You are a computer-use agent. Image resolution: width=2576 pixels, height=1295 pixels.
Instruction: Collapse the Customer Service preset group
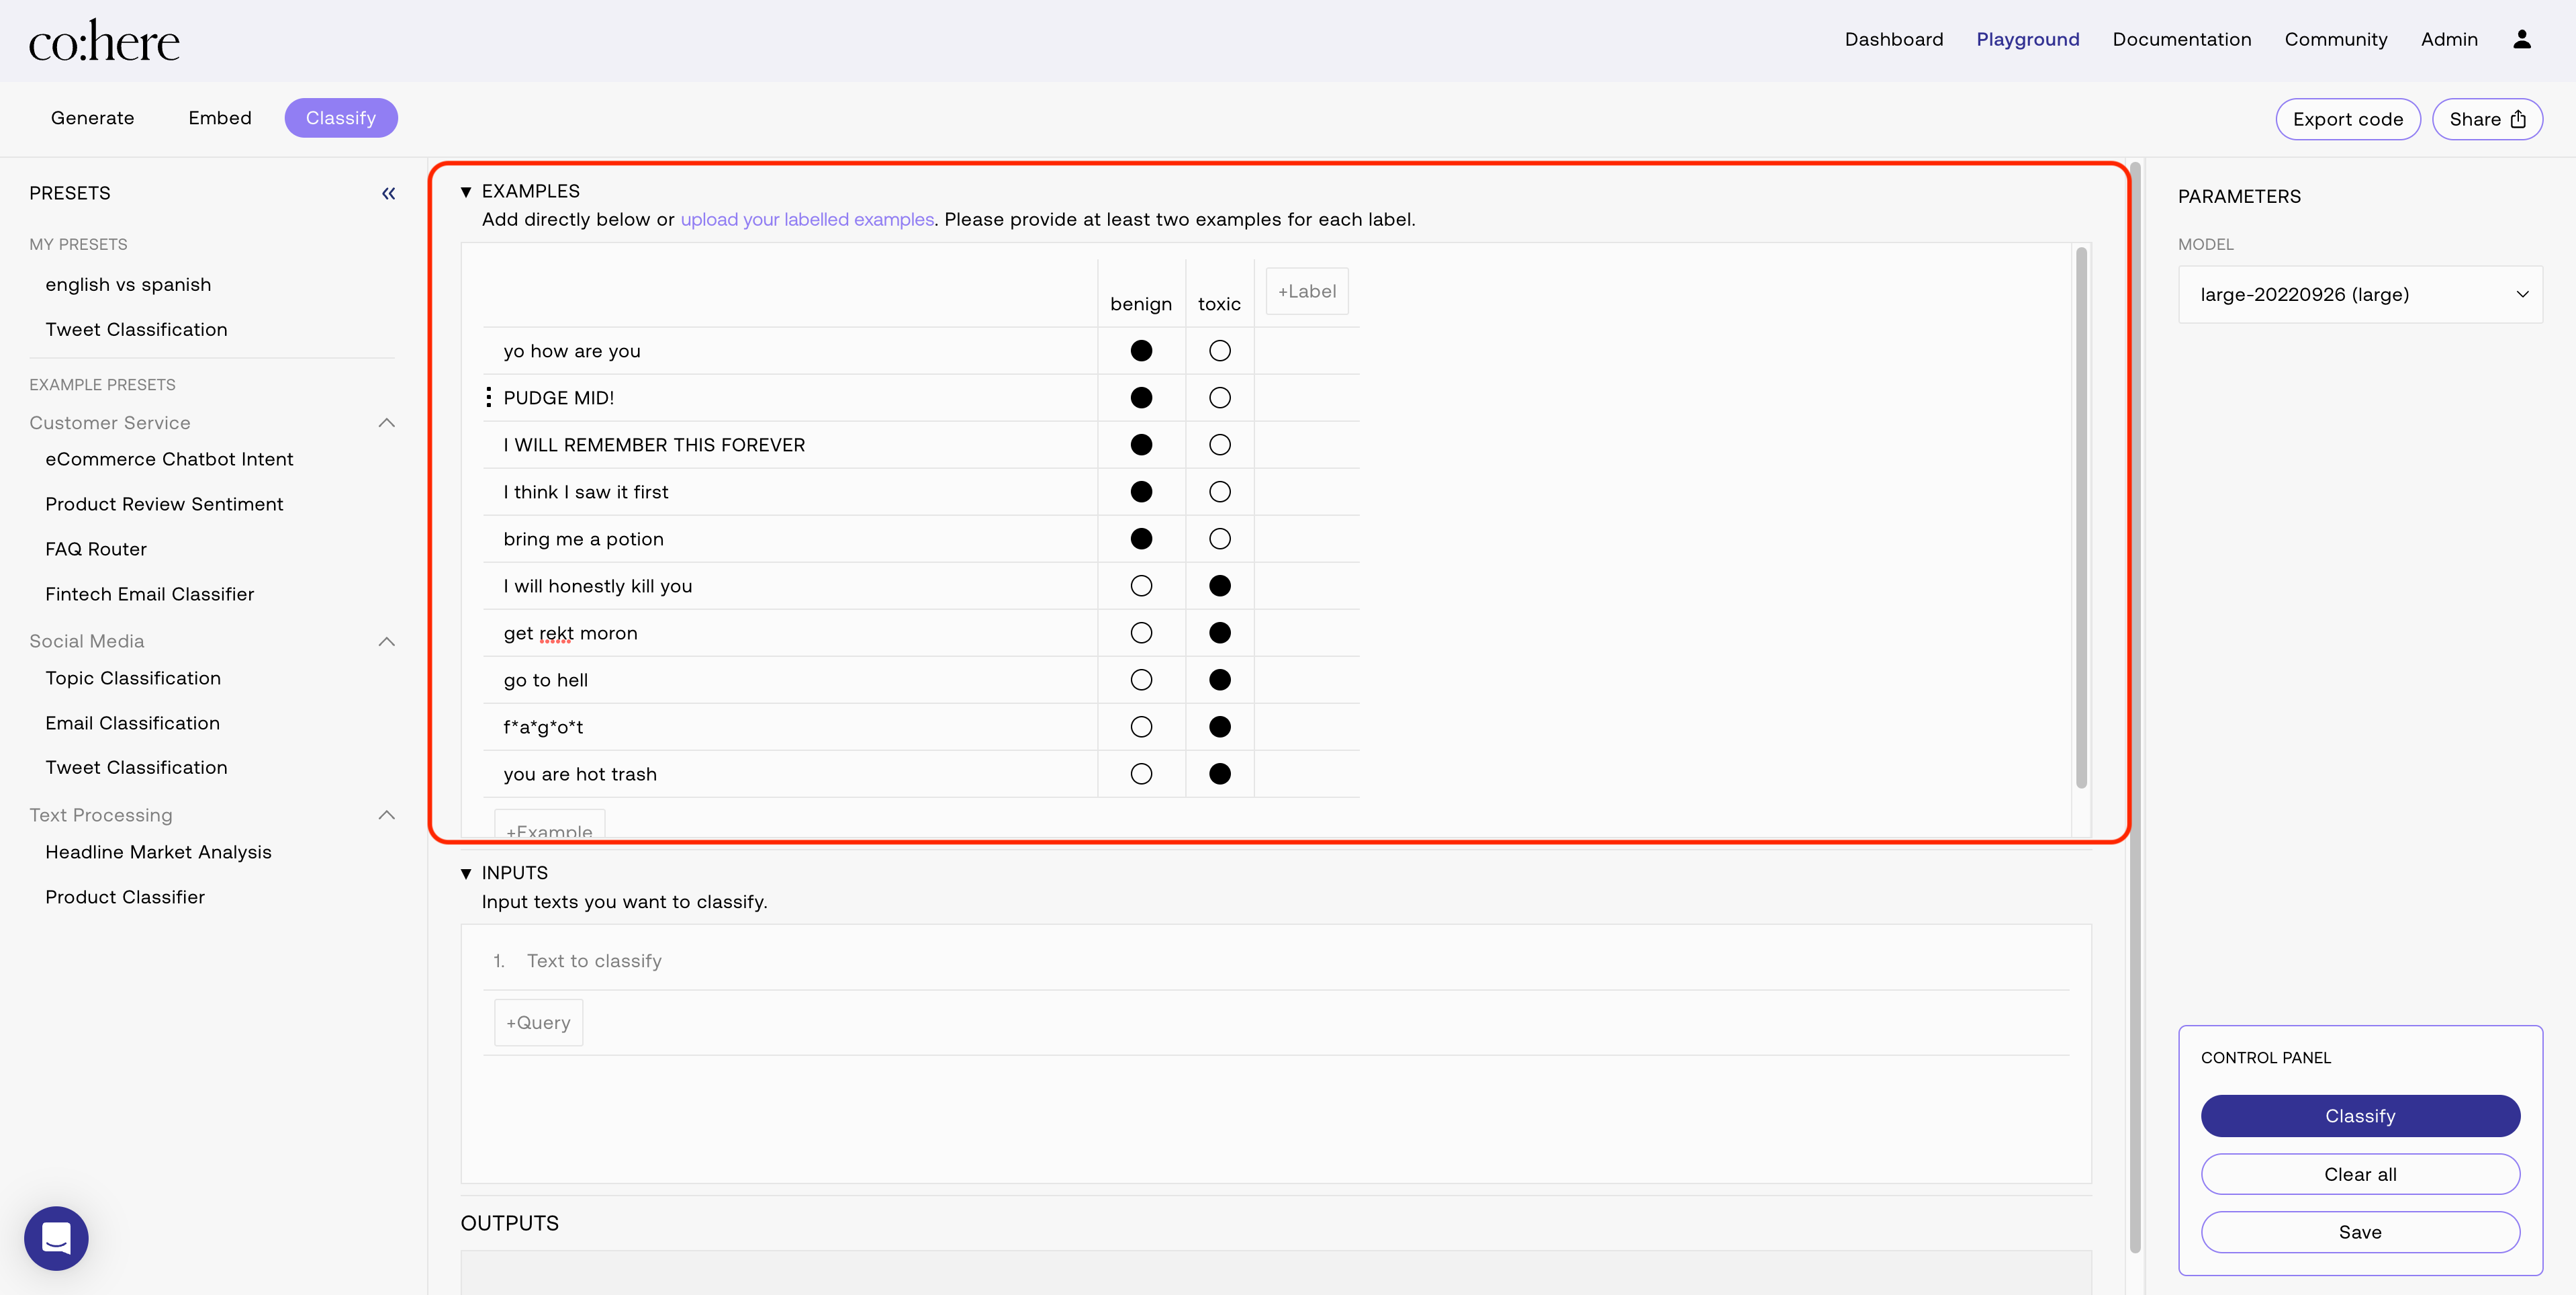pyautogui.click(x=387, y=423)
